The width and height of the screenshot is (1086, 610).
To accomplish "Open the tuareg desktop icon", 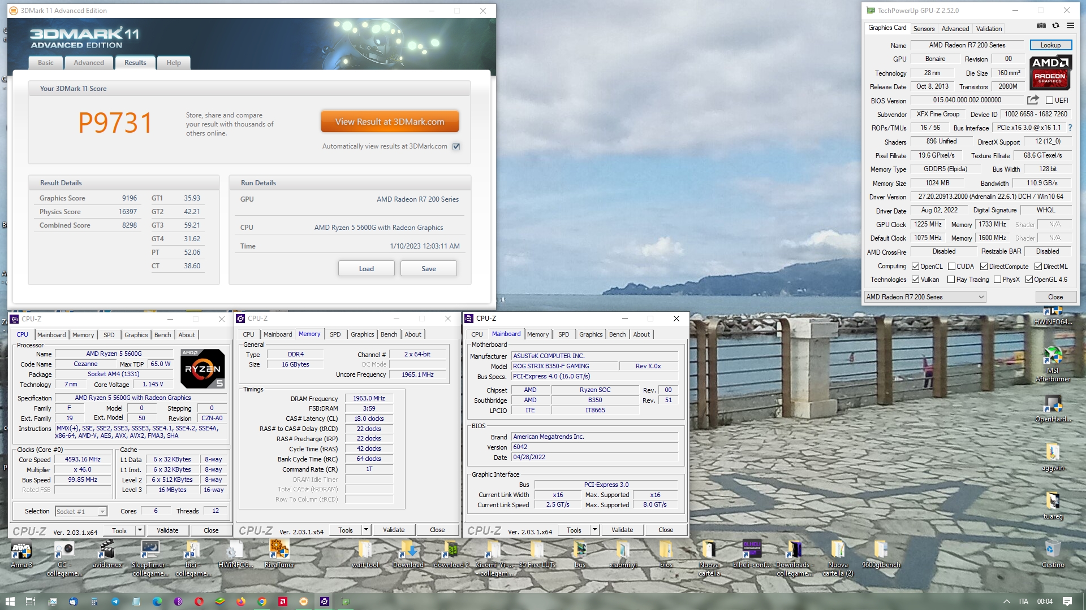I will click(1053, 506).
